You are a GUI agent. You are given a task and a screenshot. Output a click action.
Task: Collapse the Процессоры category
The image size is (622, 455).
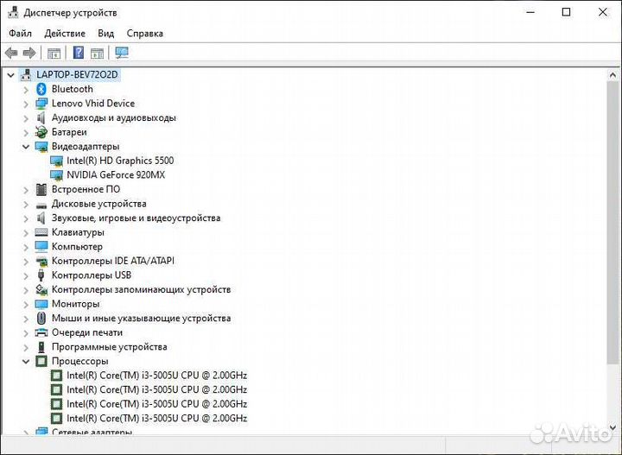[26, 362]
